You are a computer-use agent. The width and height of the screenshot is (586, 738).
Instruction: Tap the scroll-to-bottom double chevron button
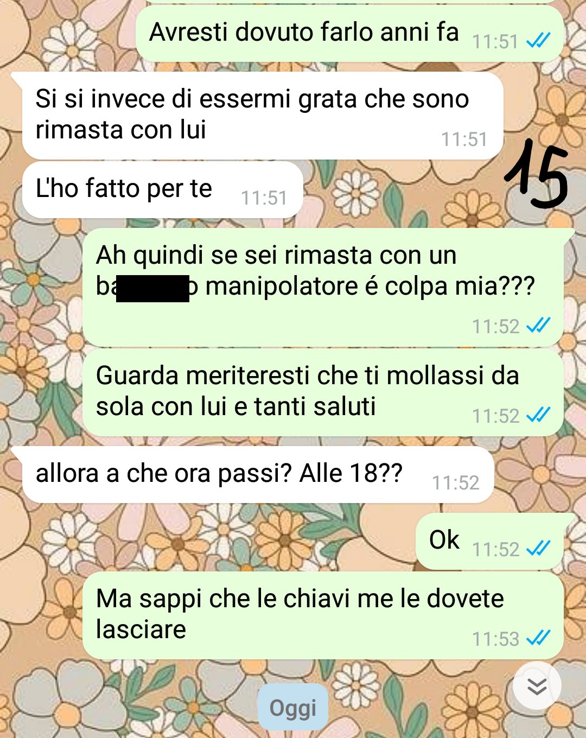point(537,686)
